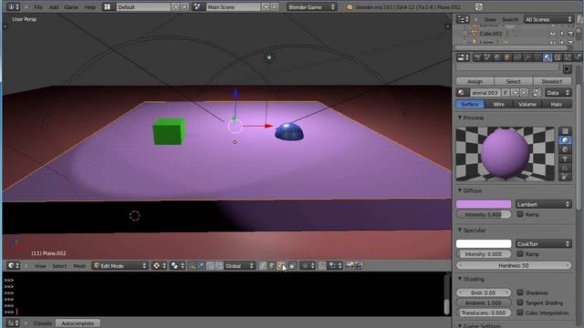The width and height of the screenshot is (584, 328).
Task: Click the material slot Select button
Action: click(513, 81)
